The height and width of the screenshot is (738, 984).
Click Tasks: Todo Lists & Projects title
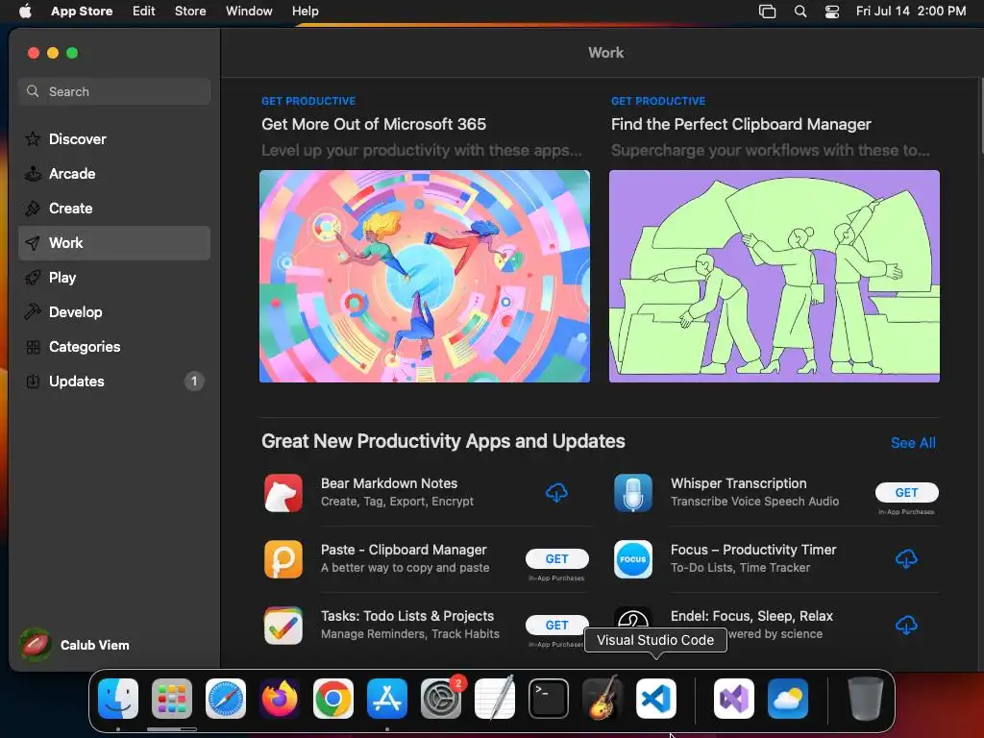[407, 616]
